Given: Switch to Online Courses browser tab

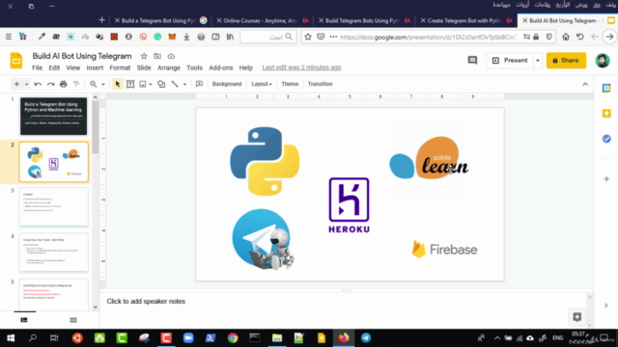Looking at the screenshot, I should click(x=263, y=20).
